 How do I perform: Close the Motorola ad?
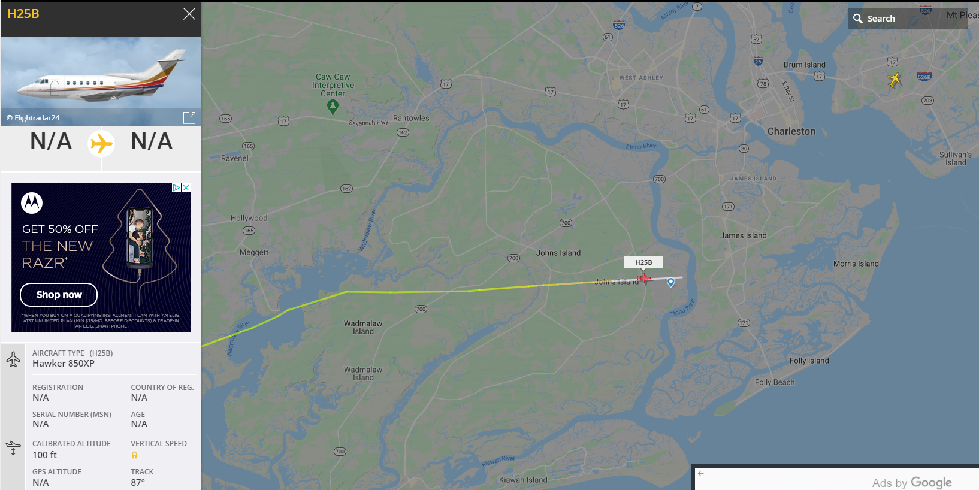coord(186,187)
